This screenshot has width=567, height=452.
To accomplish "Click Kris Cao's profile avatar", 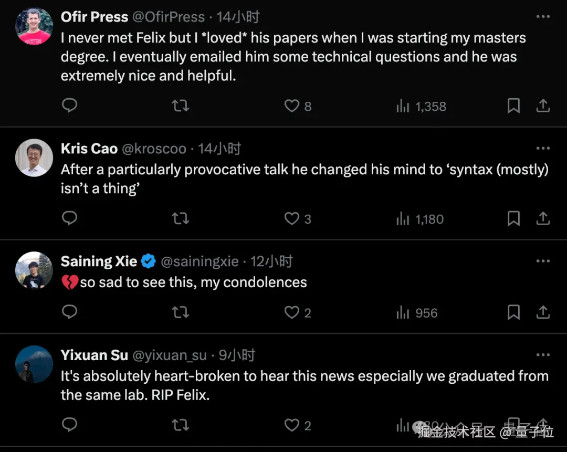I will pyautogui.click(x=34, y=157).
